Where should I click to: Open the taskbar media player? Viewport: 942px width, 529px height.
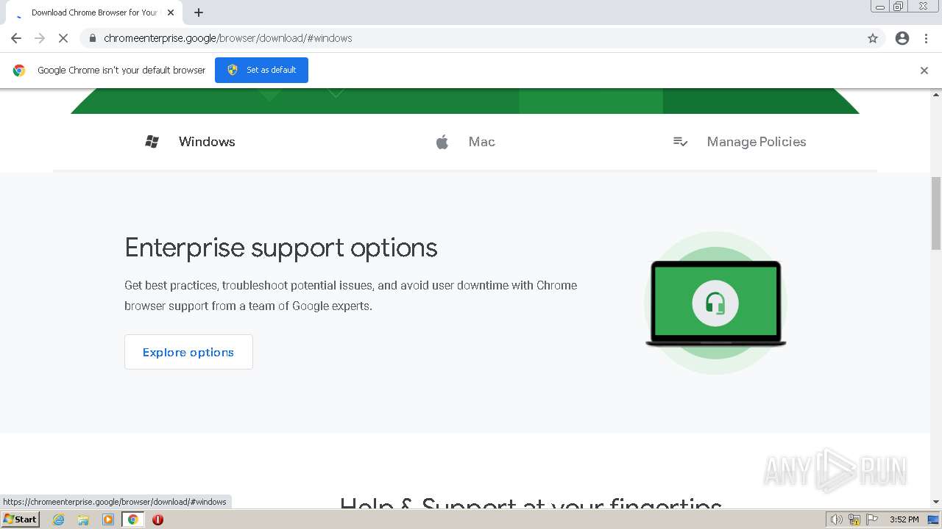click(x=108, y=519)
